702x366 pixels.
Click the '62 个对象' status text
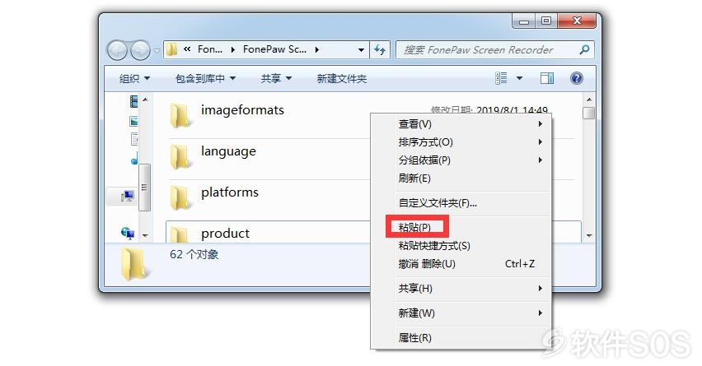[x=194, y=254]
